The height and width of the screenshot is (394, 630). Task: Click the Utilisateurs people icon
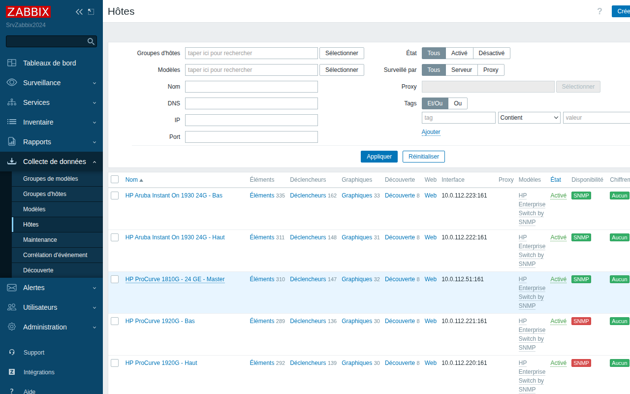tap(12, 307)
